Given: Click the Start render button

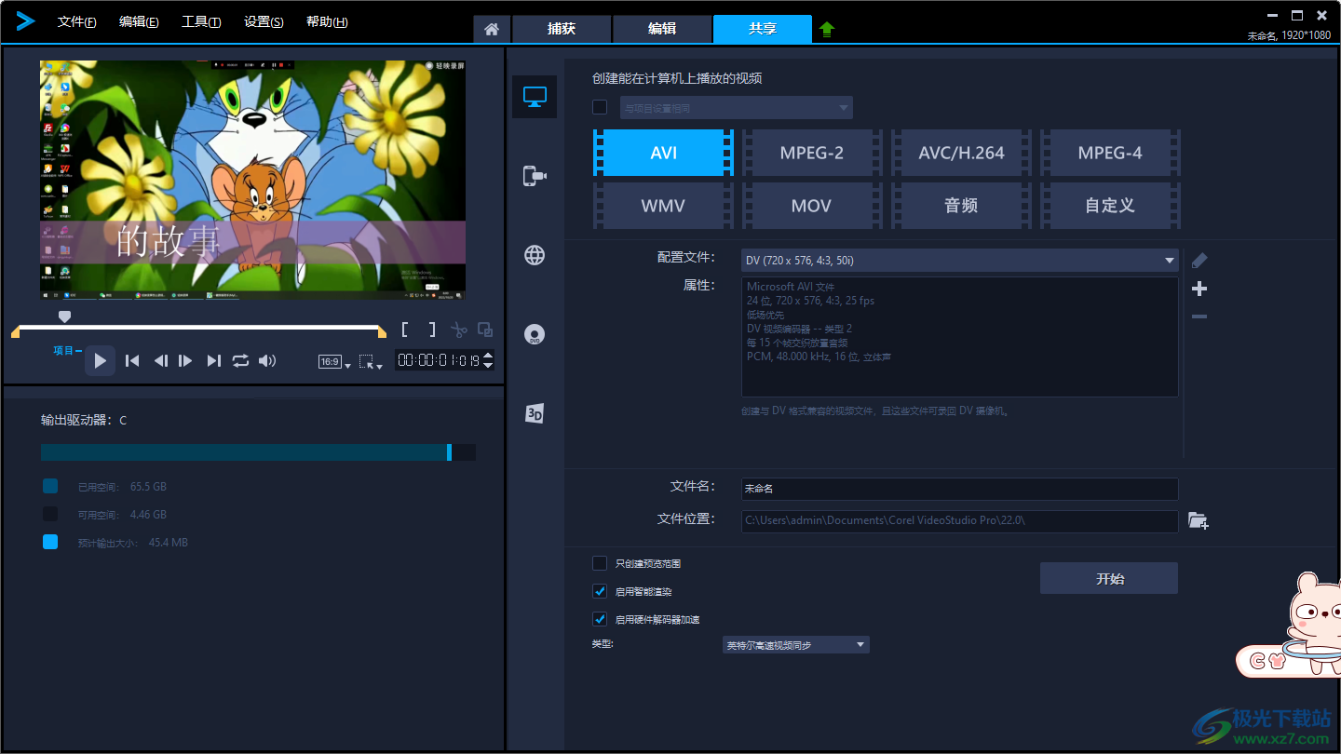Looking at the screenshot, I should tap(1109, 578).
